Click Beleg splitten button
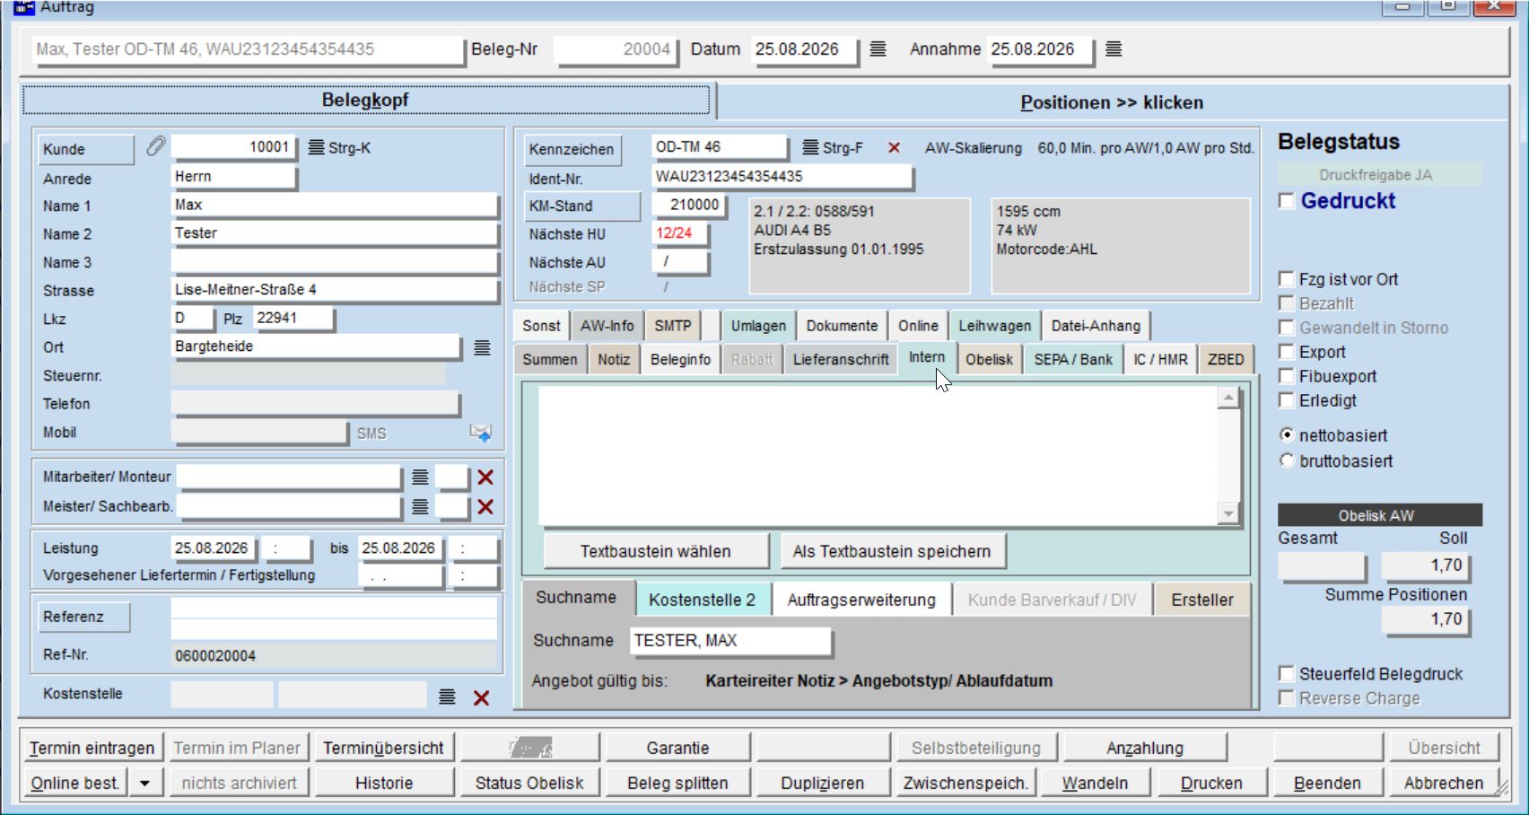The width and height of the screenshot is (1529, 815). pyautogui.click(x=677, y=783)
